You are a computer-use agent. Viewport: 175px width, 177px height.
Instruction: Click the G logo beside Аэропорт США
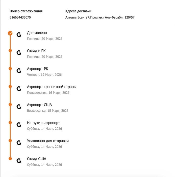point(19,107)
